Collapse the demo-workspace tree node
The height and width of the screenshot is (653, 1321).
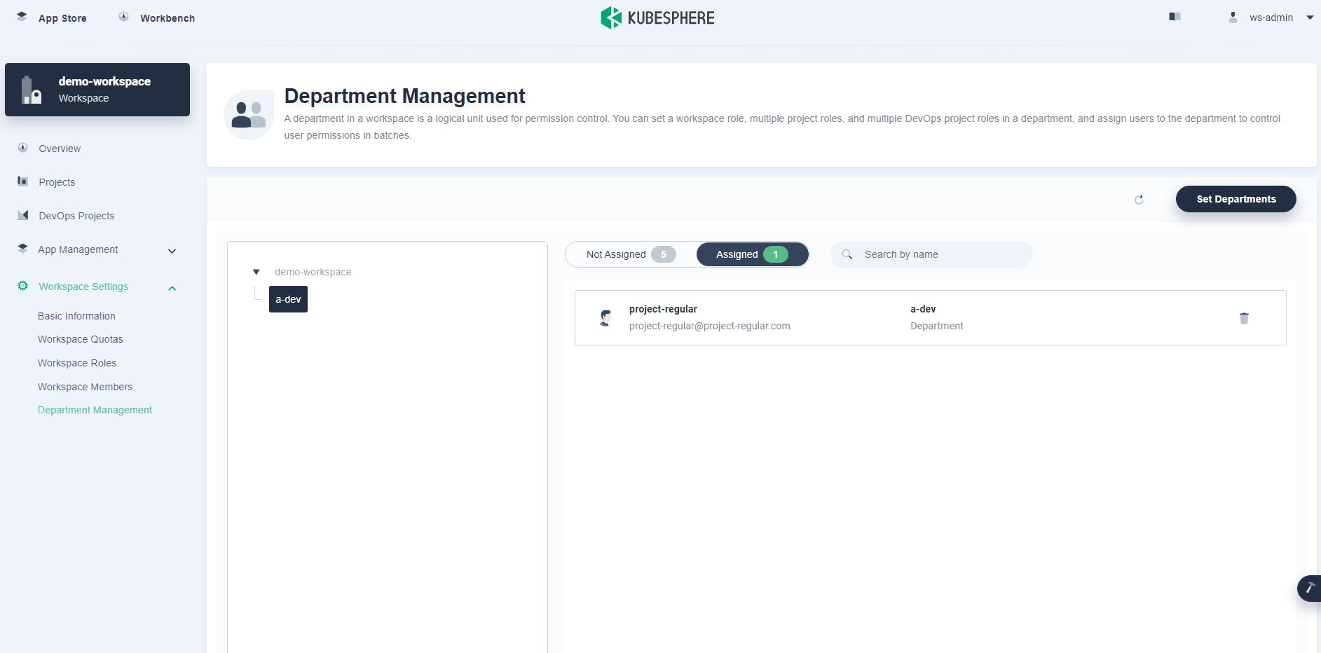pyautogui.click(x=256, y=272)
